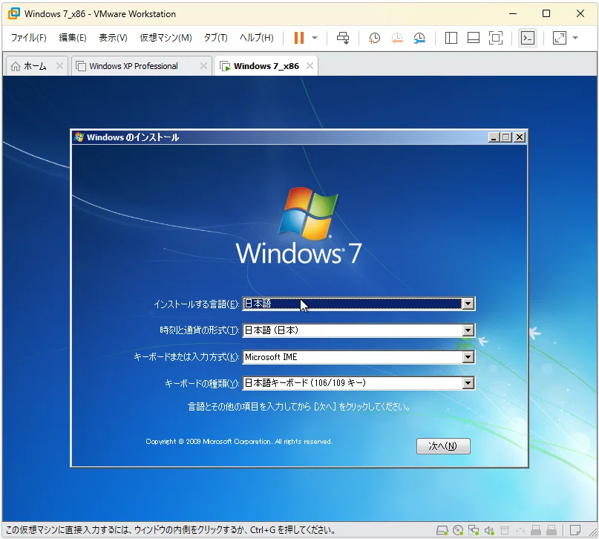Revert the virtual machine to snapshot
This screenshot has width=599, height=539.
pyautogui.click(x=397, y=38)
